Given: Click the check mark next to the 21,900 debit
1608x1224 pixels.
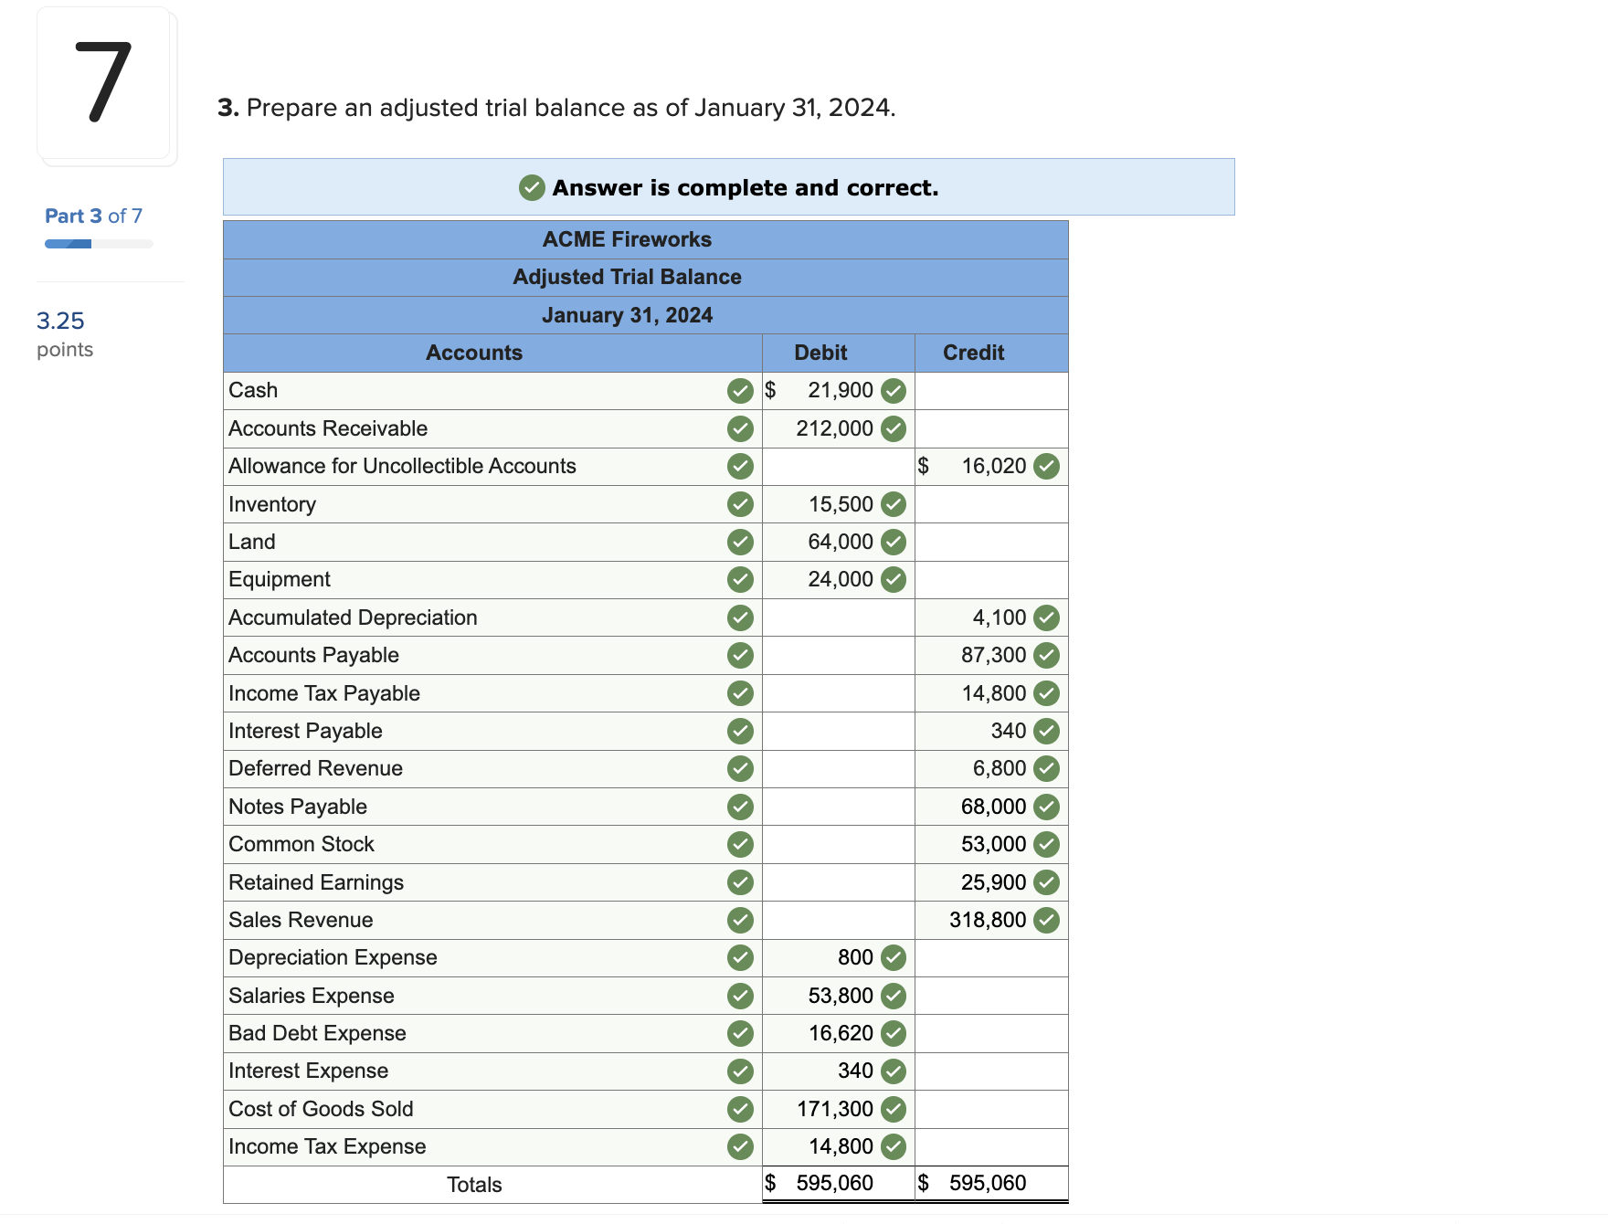Looking at the screenshot, I should pyautogui.click(x=894, y=391).
